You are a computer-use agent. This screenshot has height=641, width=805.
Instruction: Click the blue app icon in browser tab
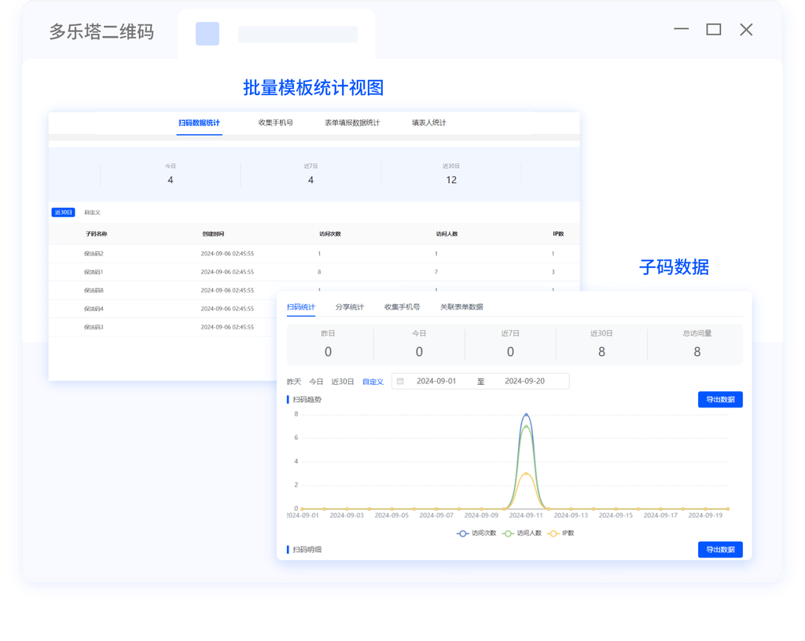click(206, 33)
